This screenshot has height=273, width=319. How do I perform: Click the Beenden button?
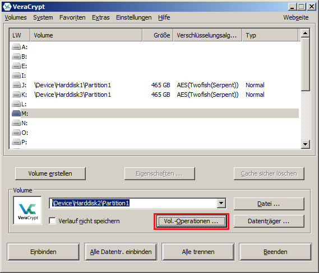point(275,252)
